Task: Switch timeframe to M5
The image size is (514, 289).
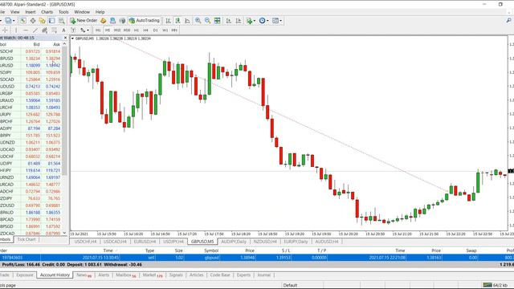Action: (108, 31)
